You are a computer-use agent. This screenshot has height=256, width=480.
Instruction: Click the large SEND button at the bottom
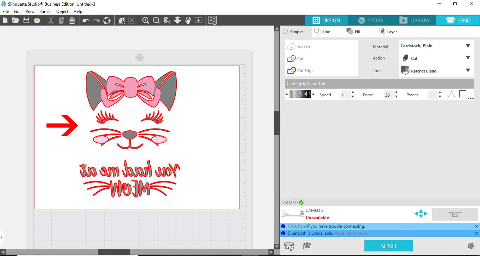[388, 246]
